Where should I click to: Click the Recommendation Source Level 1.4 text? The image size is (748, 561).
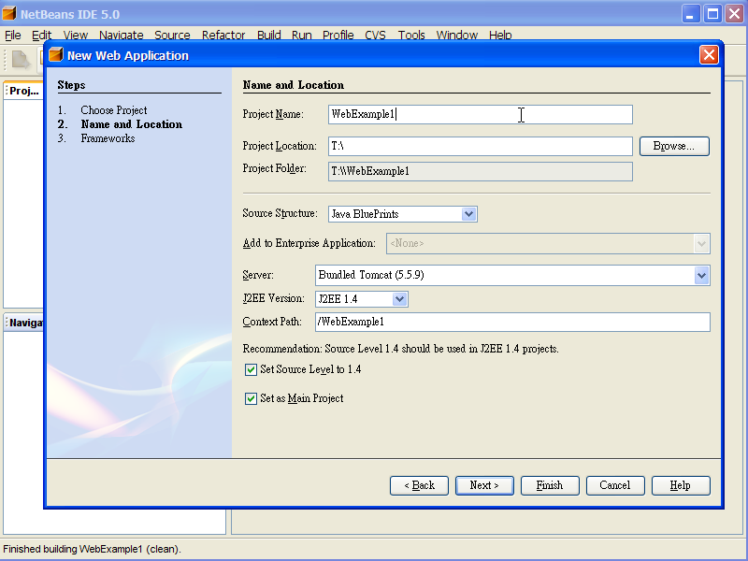tap(401, 349)
